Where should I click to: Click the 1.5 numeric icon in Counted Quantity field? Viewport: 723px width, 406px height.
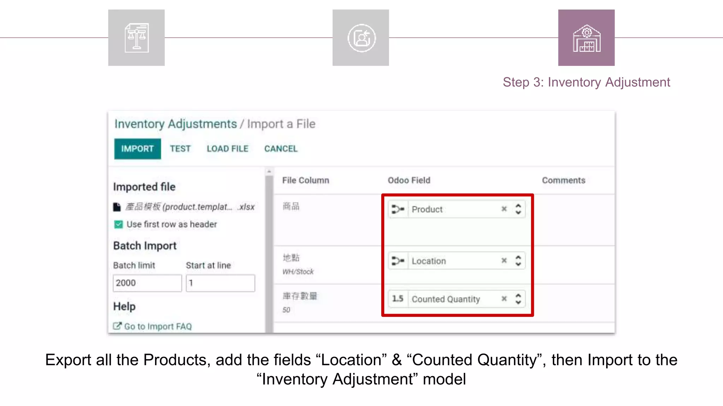point(398,299)
